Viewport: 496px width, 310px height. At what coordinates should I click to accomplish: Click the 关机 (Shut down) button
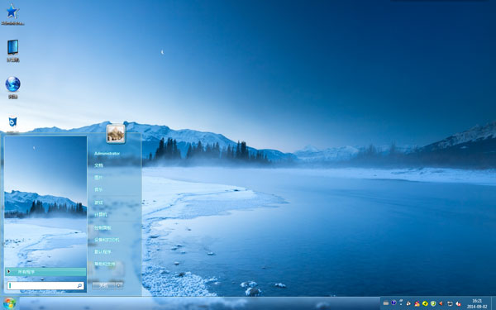click(104, 285)
